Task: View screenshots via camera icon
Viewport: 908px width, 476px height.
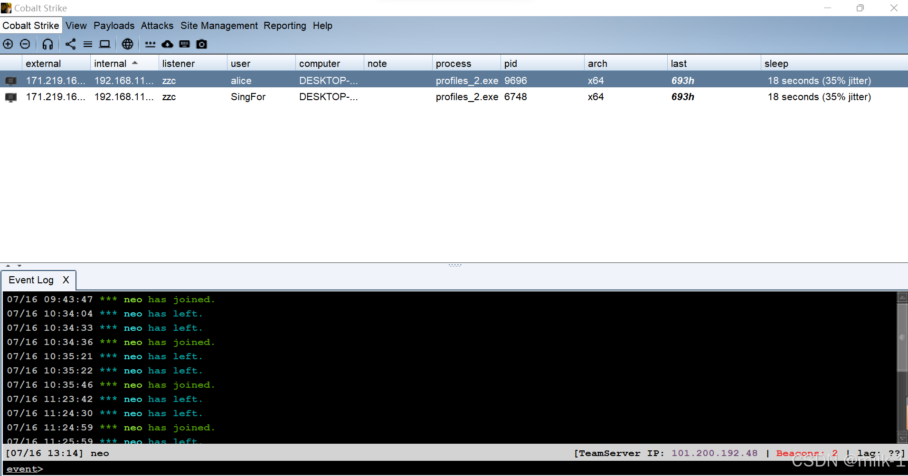Action: click(201, 44)
